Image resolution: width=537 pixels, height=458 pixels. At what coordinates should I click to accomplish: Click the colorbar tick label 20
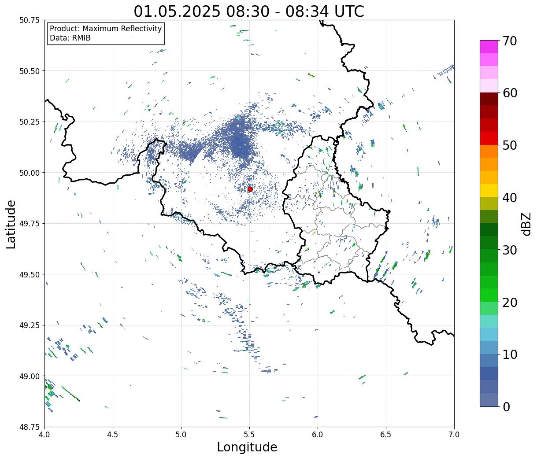coord(510,302)
